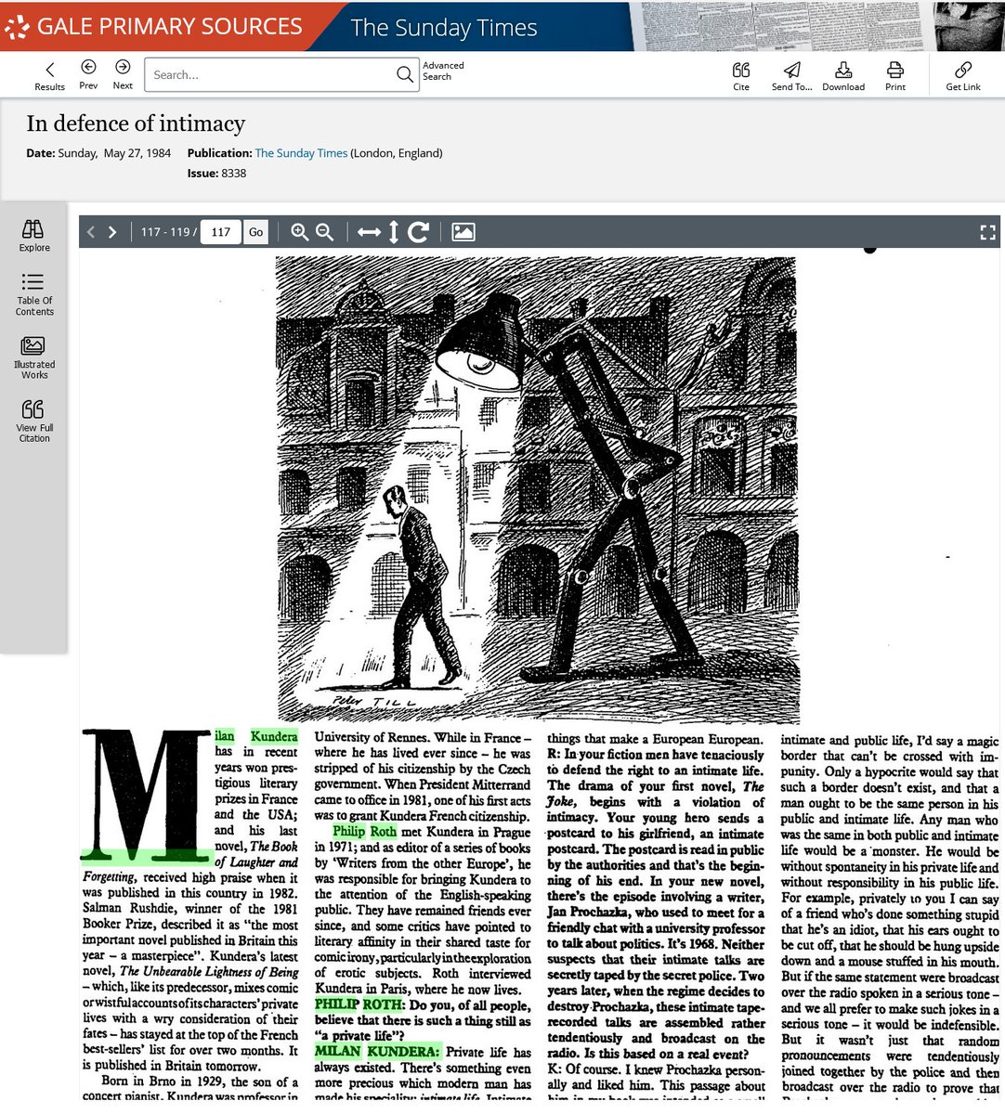Image resolution: width=1005 pixels, height=1114 pixels.
Task: Click the Peter Till illustration
Action: pyautogui.click(x=538, y=489)
